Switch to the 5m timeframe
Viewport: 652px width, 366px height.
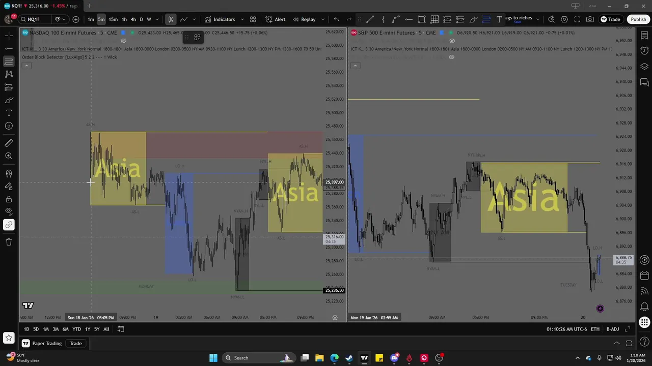(x=101, y=19)
